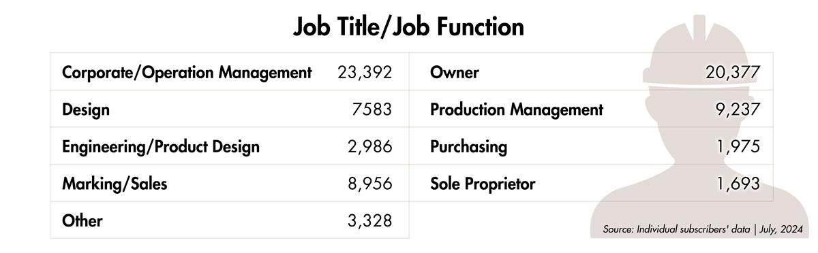Click the Job Title/Job Function heading
The image size is (818, 253).
click(409, 26)
